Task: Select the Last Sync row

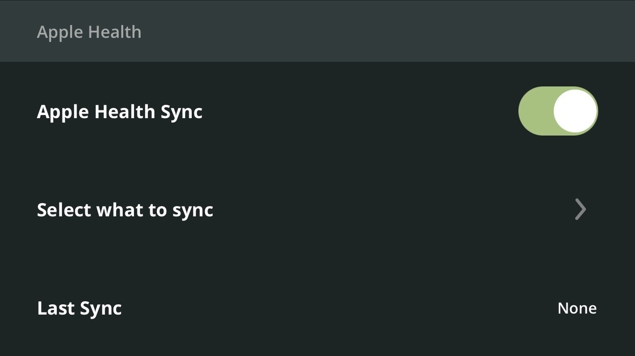Action: (318, 308)
